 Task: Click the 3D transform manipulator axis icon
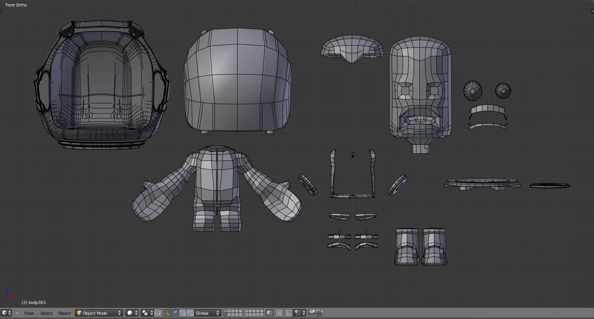tap(167, 313)
